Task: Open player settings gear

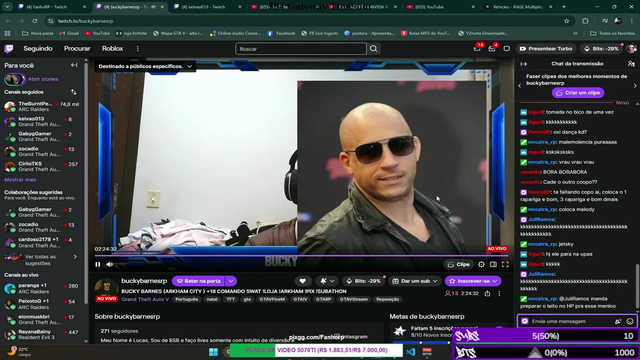Action: point(481,264)
